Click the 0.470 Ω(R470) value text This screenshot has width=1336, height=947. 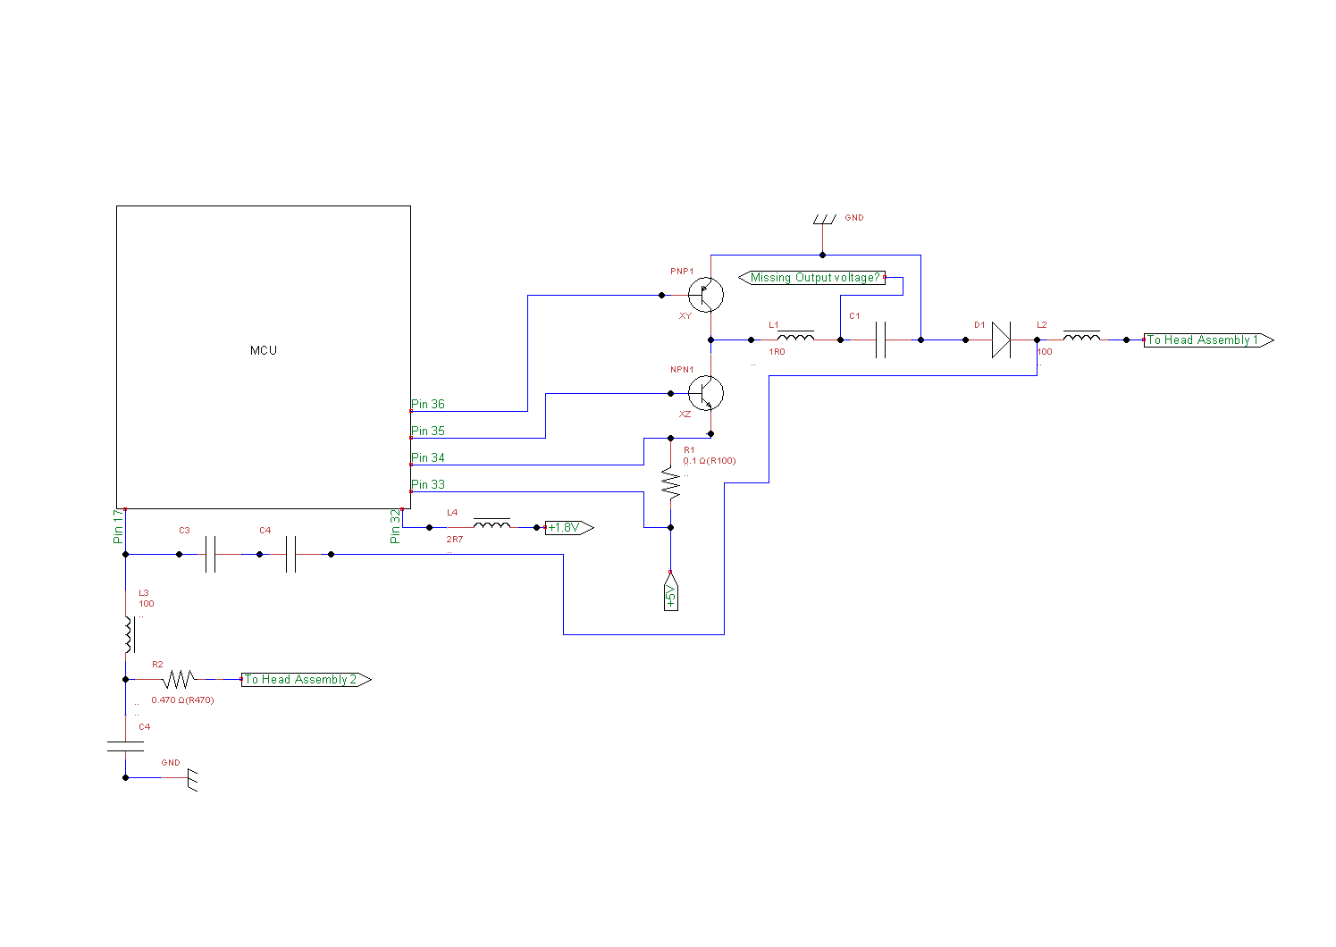[183, 700]
